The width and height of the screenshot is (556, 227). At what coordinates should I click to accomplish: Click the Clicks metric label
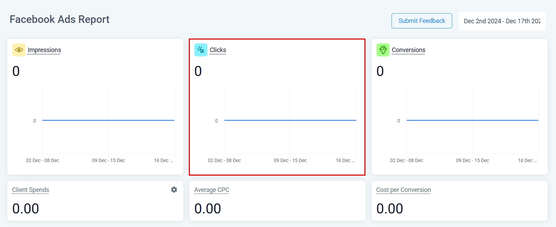tap(218, 50)
